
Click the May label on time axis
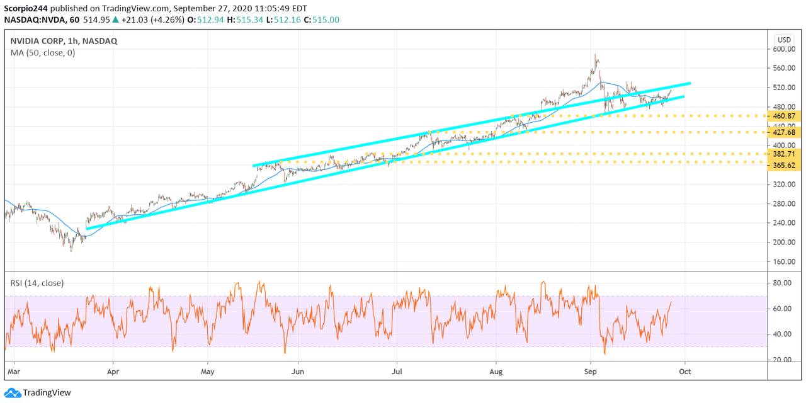pos(208,372)
